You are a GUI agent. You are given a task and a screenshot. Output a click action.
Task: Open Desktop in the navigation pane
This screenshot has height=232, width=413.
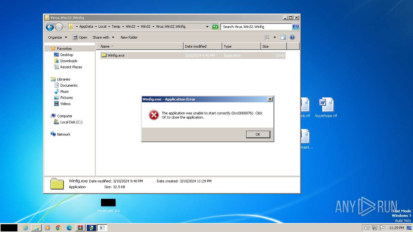[66, 55]
